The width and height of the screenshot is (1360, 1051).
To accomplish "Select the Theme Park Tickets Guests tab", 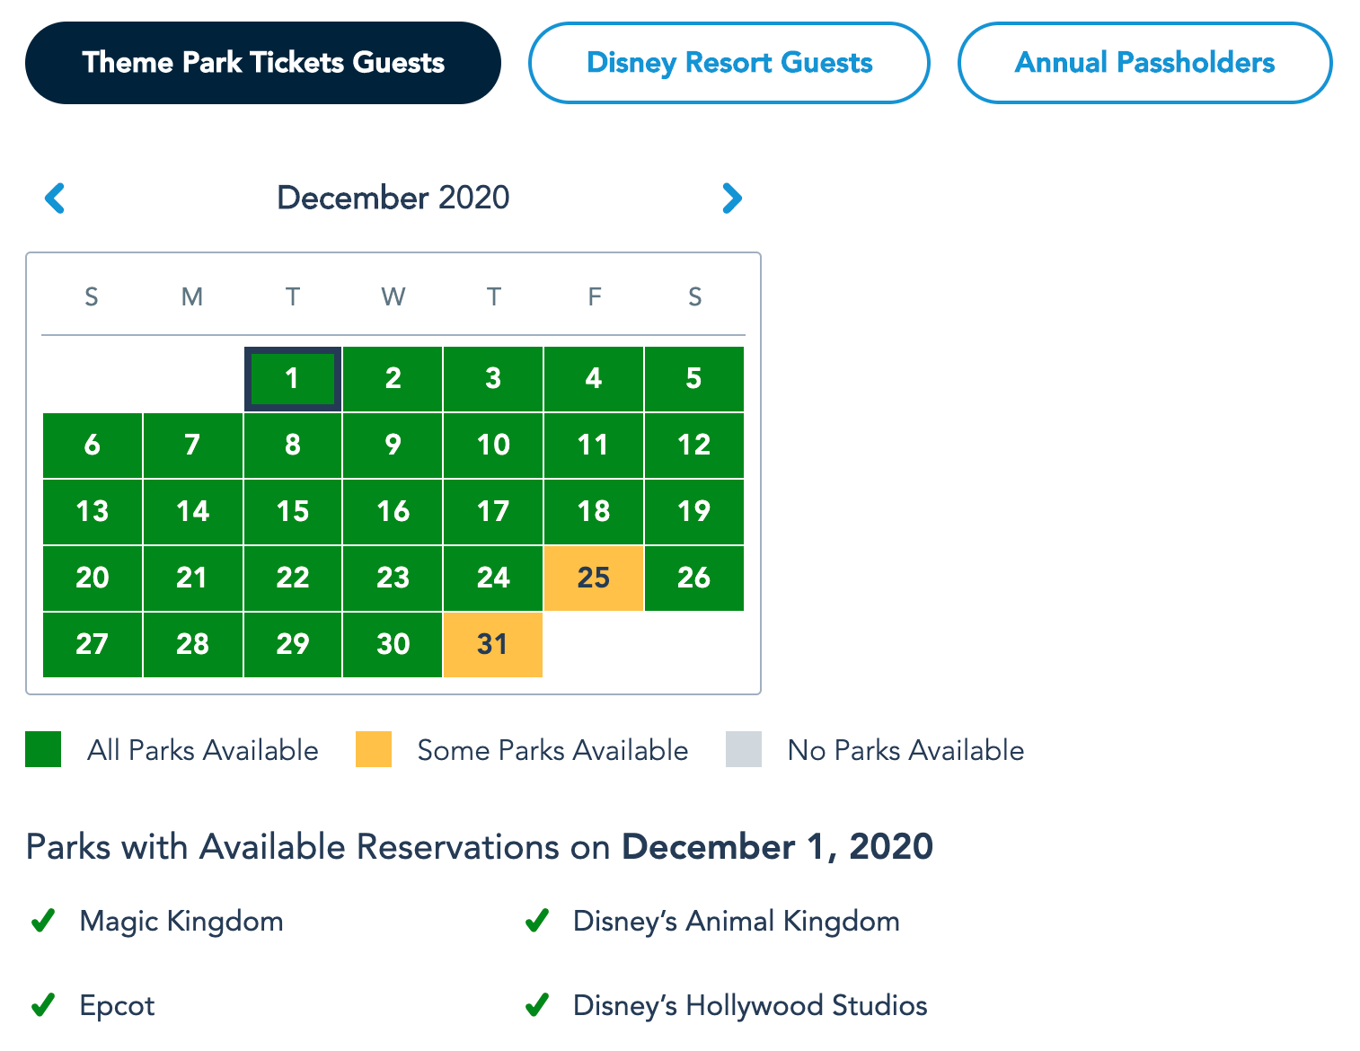I will (x=263, y=63).
